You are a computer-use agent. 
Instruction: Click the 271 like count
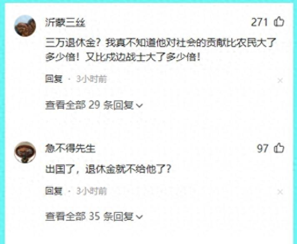[x=260, y=22]
